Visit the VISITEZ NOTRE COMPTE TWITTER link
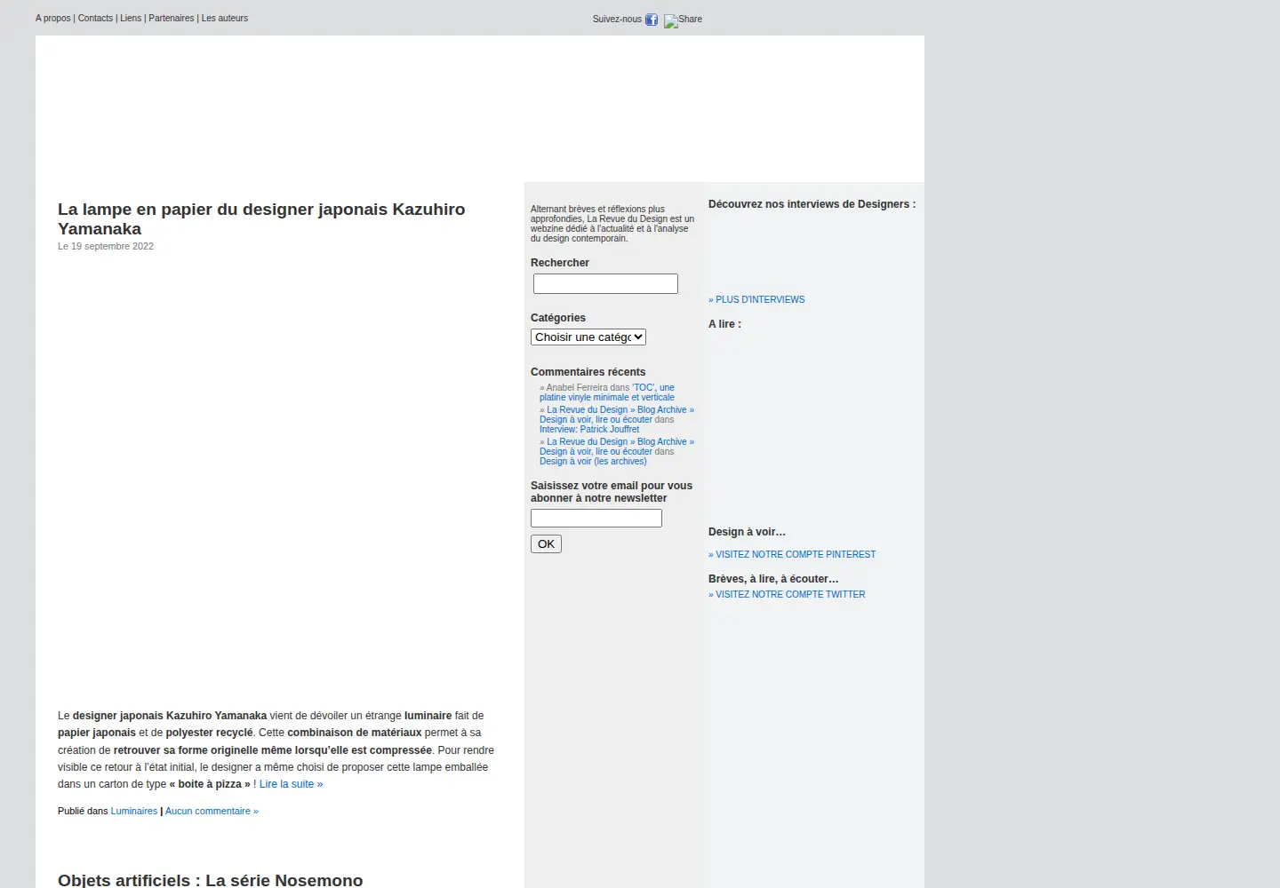This screenshot has width=1280, height=888. pos(787,594)
